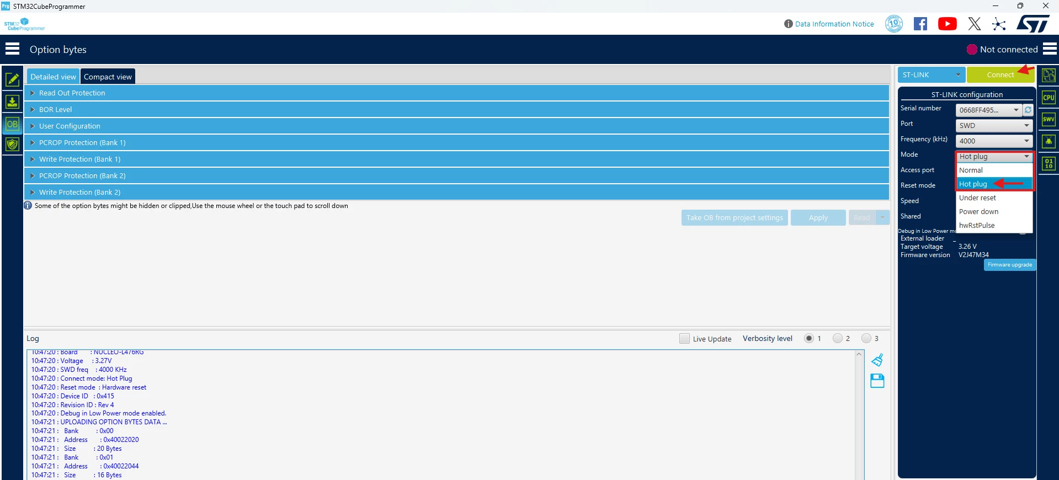Click the Apply button
Image resolution: width=1059 pixels, height=480 pixels.
tap(818, 217)
